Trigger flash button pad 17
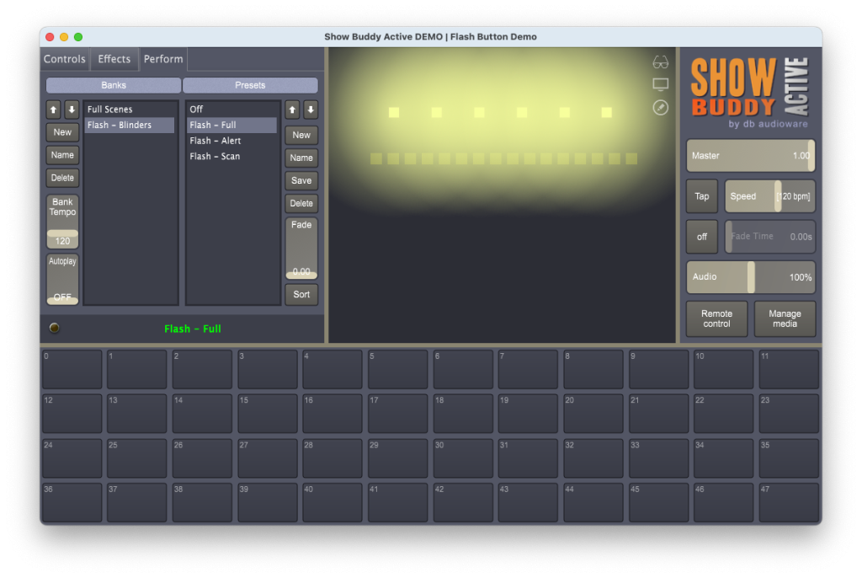Screen dimensions: 862x578 click(397, 414)
